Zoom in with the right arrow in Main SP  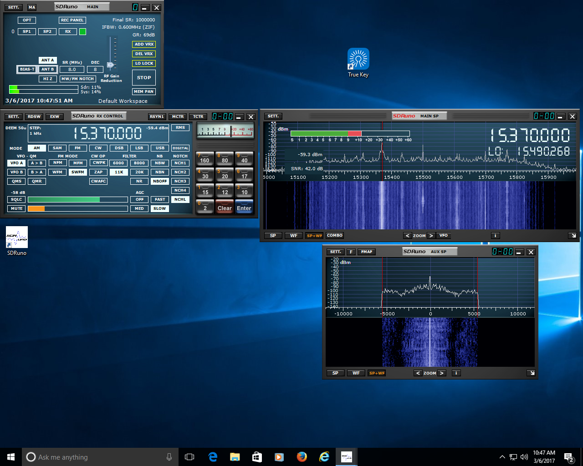[431, 236]
